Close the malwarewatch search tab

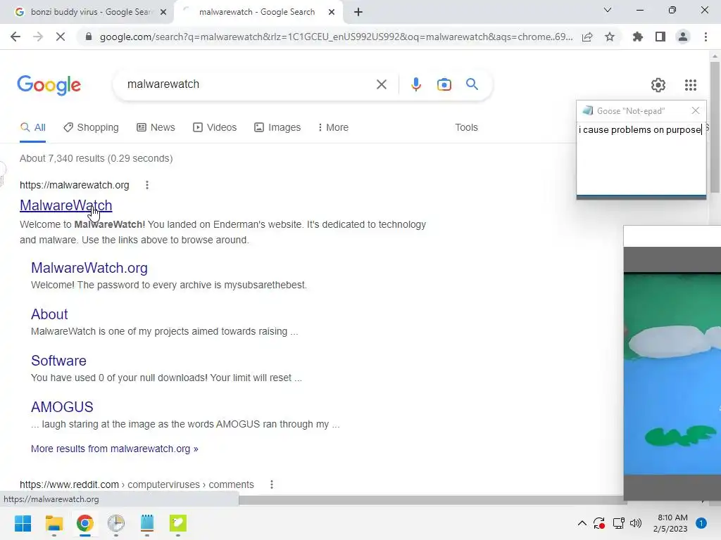pos(332,12)
